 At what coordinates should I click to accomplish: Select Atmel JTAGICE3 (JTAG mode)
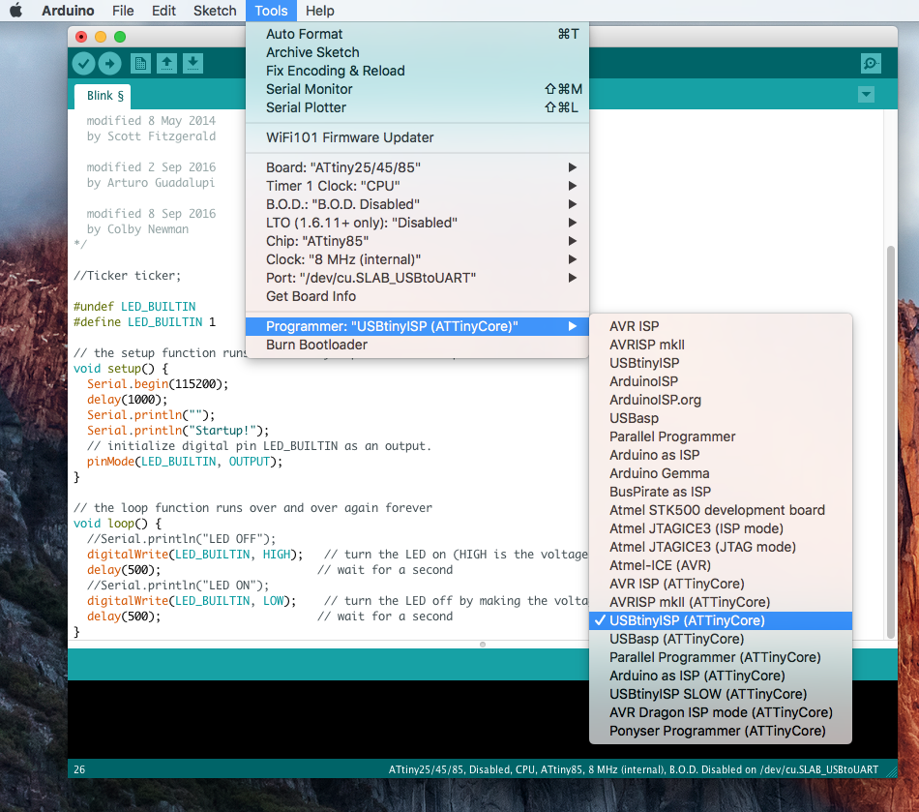point(721,547)
